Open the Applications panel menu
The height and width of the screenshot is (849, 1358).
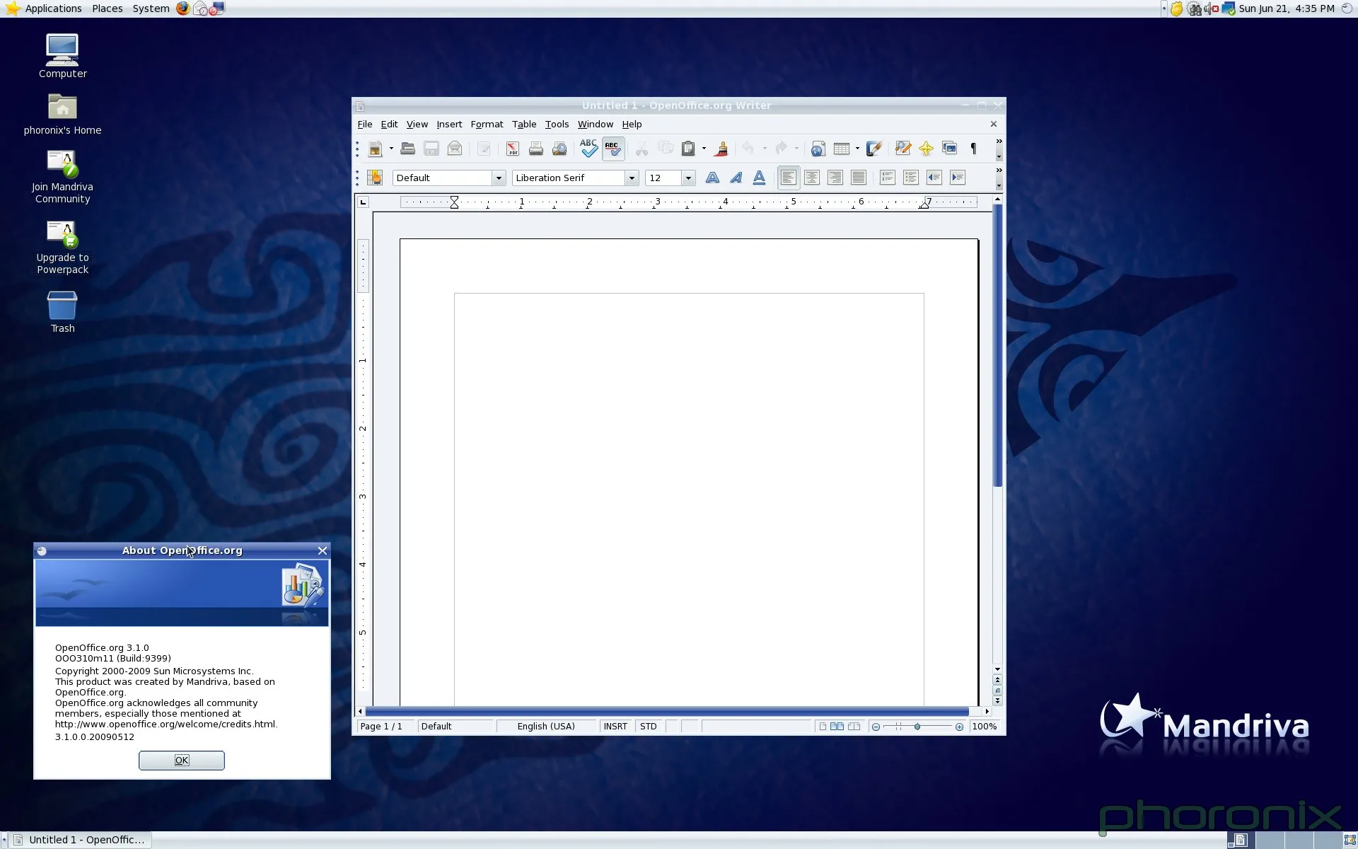53,8
